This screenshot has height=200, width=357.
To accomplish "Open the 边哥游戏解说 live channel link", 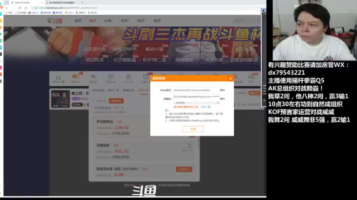I will point(244,60).
